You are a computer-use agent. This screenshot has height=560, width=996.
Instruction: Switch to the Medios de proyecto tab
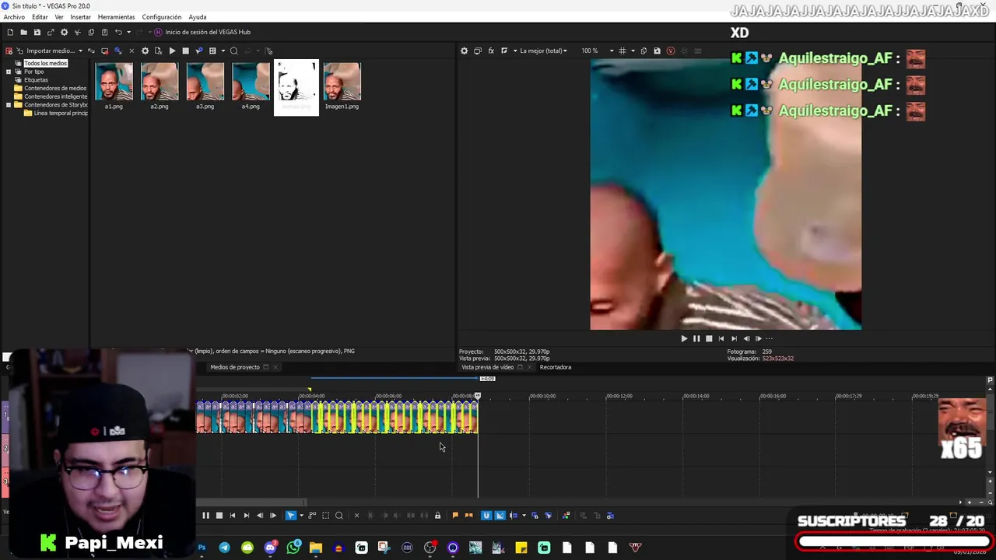click(x=235, y=367)
